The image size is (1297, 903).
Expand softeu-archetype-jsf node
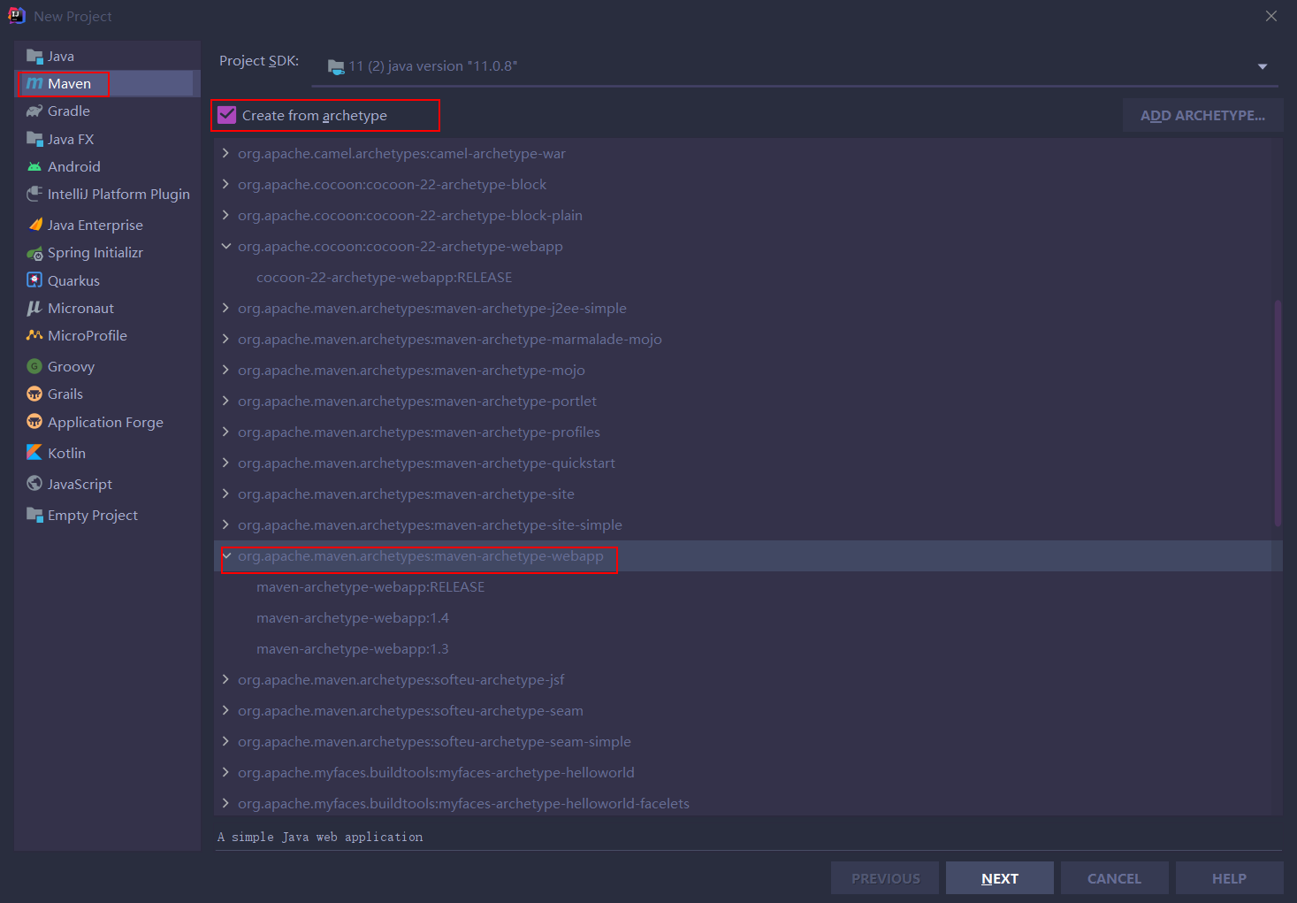(225, 679)
